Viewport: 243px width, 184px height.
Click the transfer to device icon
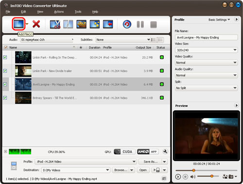[x=156, y=170]
